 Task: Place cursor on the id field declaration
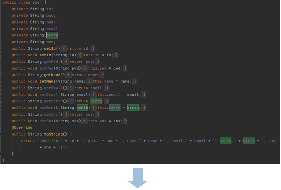(x=49, y=9)
